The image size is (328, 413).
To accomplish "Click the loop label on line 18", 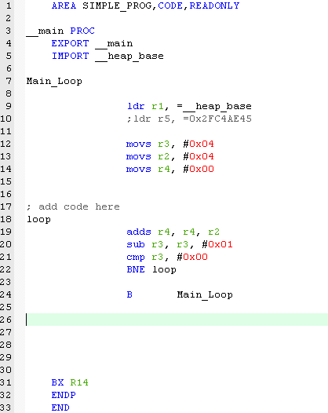I will click(x=38, y=219).
